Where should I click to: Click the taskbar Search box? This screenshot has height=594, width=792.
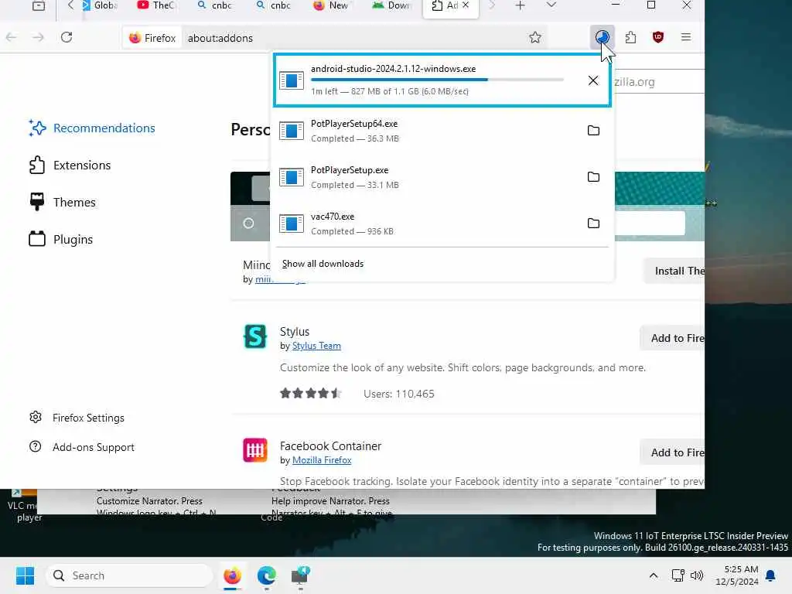pos(129,575)
